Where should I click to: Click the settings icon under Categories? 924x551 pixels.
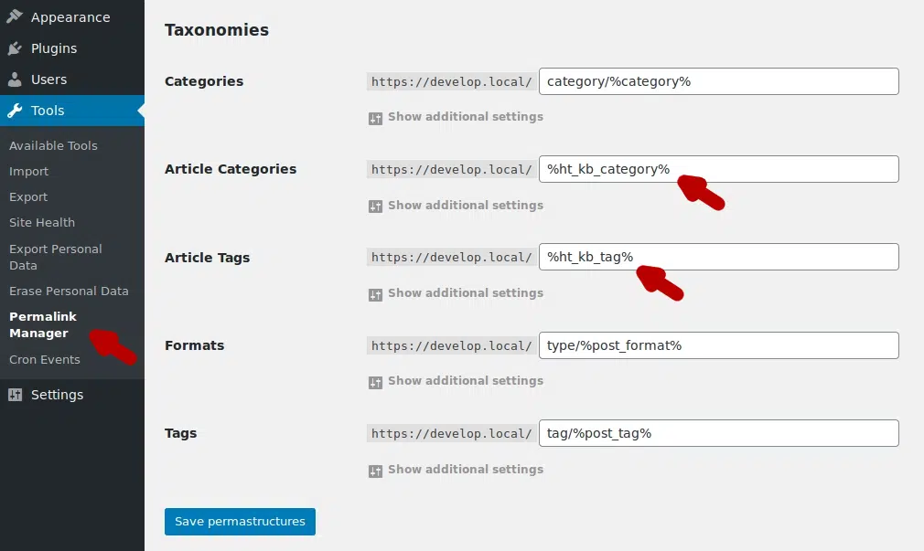375,118
